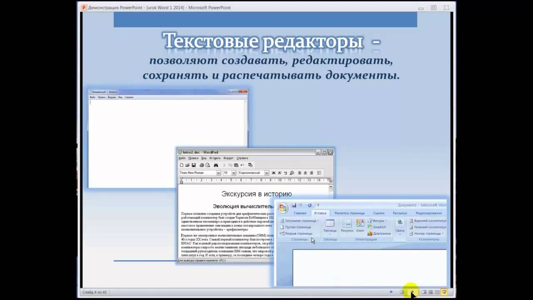Click Undo in Word quick access toolbar
533x300 pixels.
pos(301,205)
